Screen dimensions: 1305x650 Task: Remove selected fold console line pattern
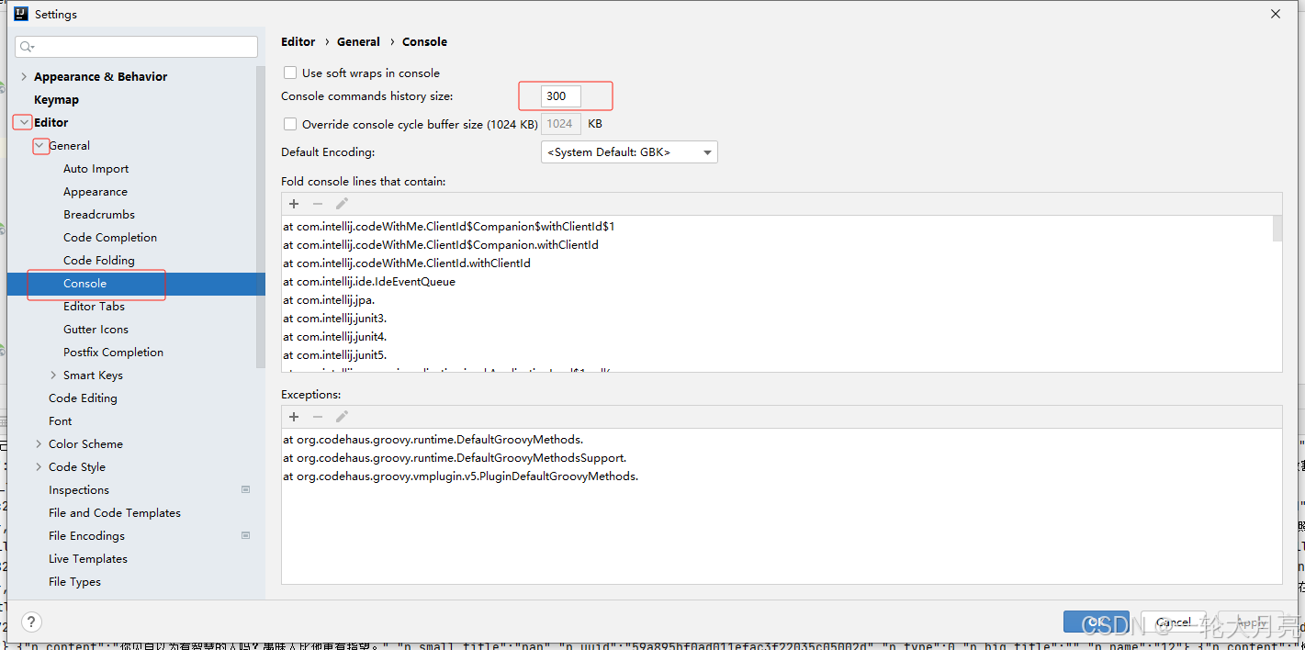point(317,203)
